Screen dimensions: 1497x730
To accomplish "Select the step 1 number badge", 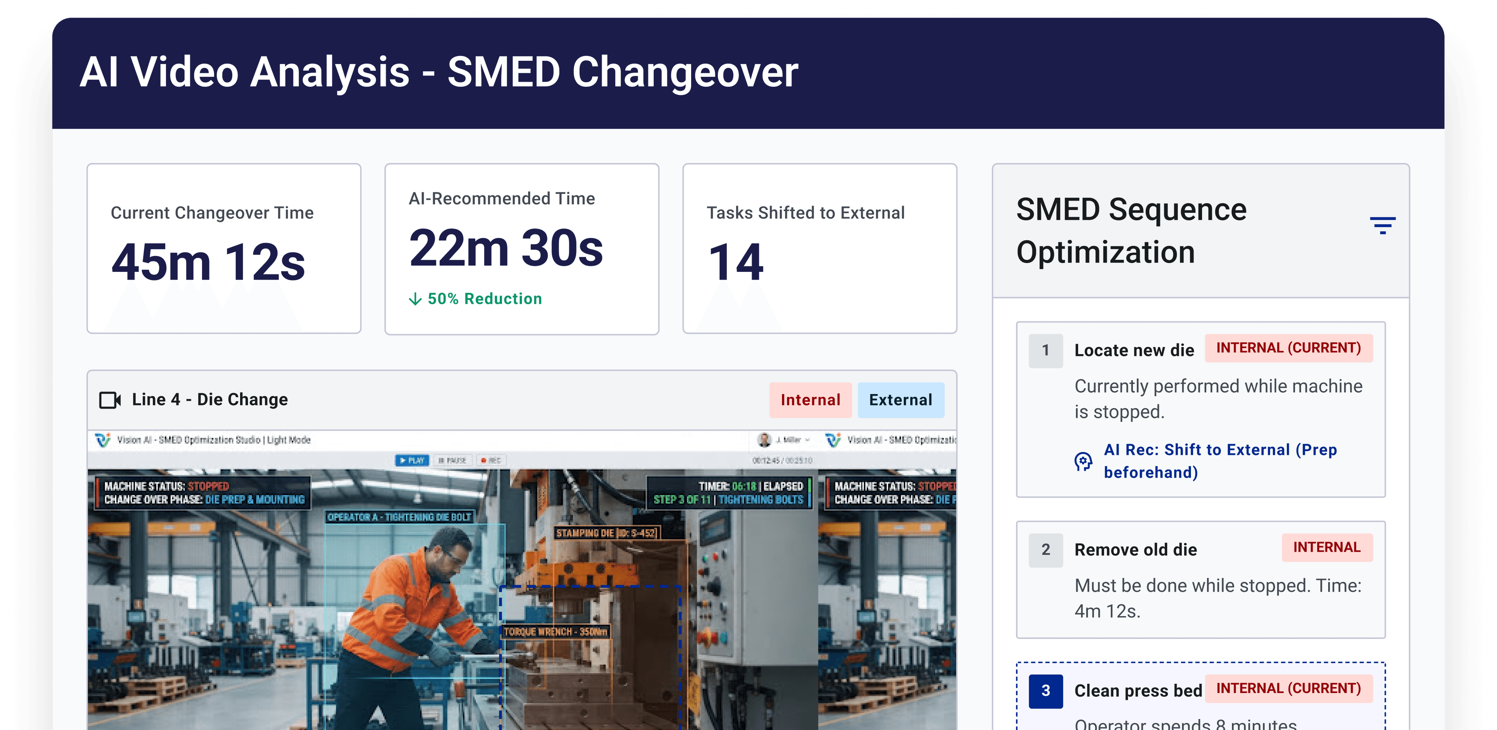I will tap(1046, 351).
